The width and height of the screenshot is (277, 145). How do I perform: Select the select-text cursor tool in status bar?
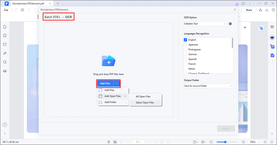pos(115,142)
